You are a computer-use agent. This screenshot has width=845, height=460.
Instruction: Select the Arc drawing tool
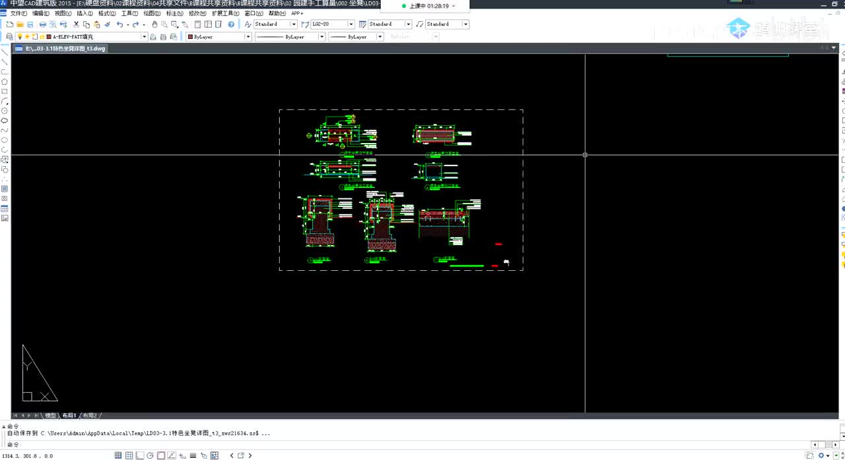[5, 101]
